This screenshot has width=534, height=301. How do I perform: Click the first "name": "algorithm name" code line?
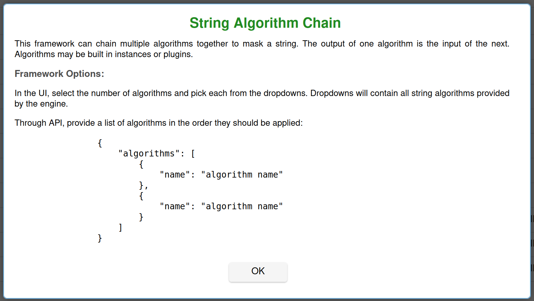(221, 175)
